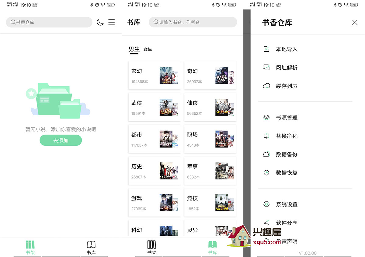Close the 书香仓库 side menu
This screenshot has width=365, height=257.
click(x=355, y=23)
